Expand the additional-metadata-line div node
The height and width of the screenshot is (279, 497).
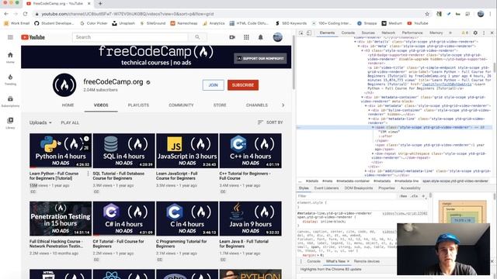click(x=366, y=170)
